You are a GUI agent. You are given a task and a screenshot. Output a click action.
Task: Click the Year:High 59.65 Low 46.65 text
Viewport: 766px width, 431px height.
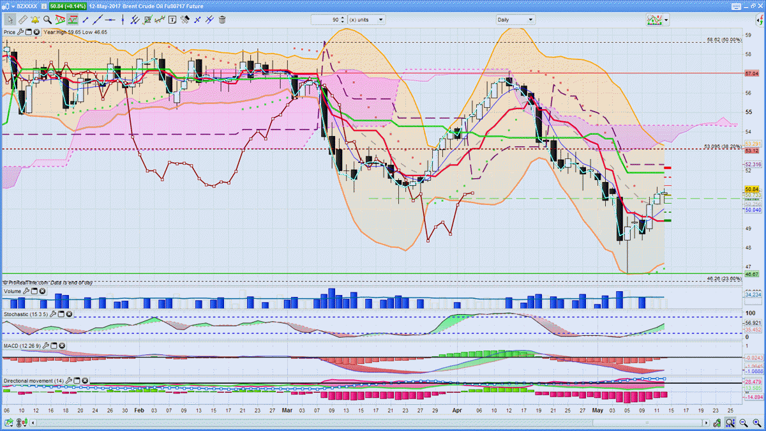coord(75,32)
